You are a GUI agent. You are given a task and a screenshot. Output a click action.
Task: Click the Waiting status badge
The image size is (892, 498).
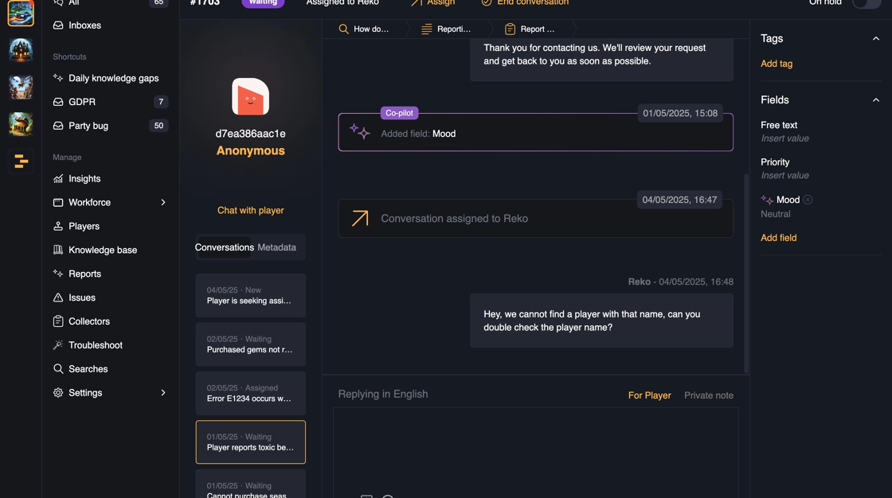[263, 3]
